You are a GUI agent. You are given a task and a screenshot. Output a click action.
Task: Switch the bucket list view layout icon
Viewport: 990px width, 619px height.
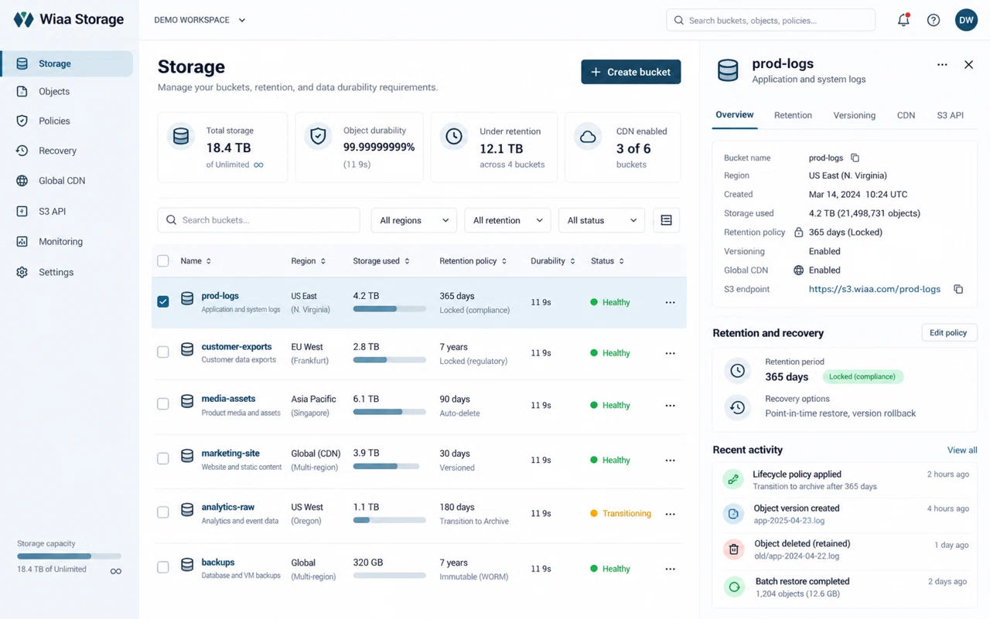point(666,220)
